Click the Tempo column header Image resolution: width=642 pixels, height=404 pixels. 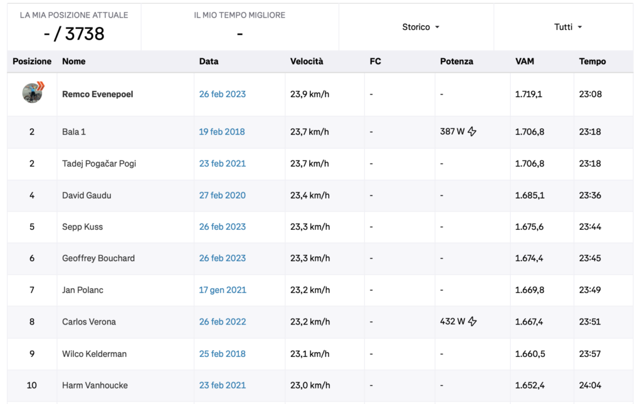(592, 61)
